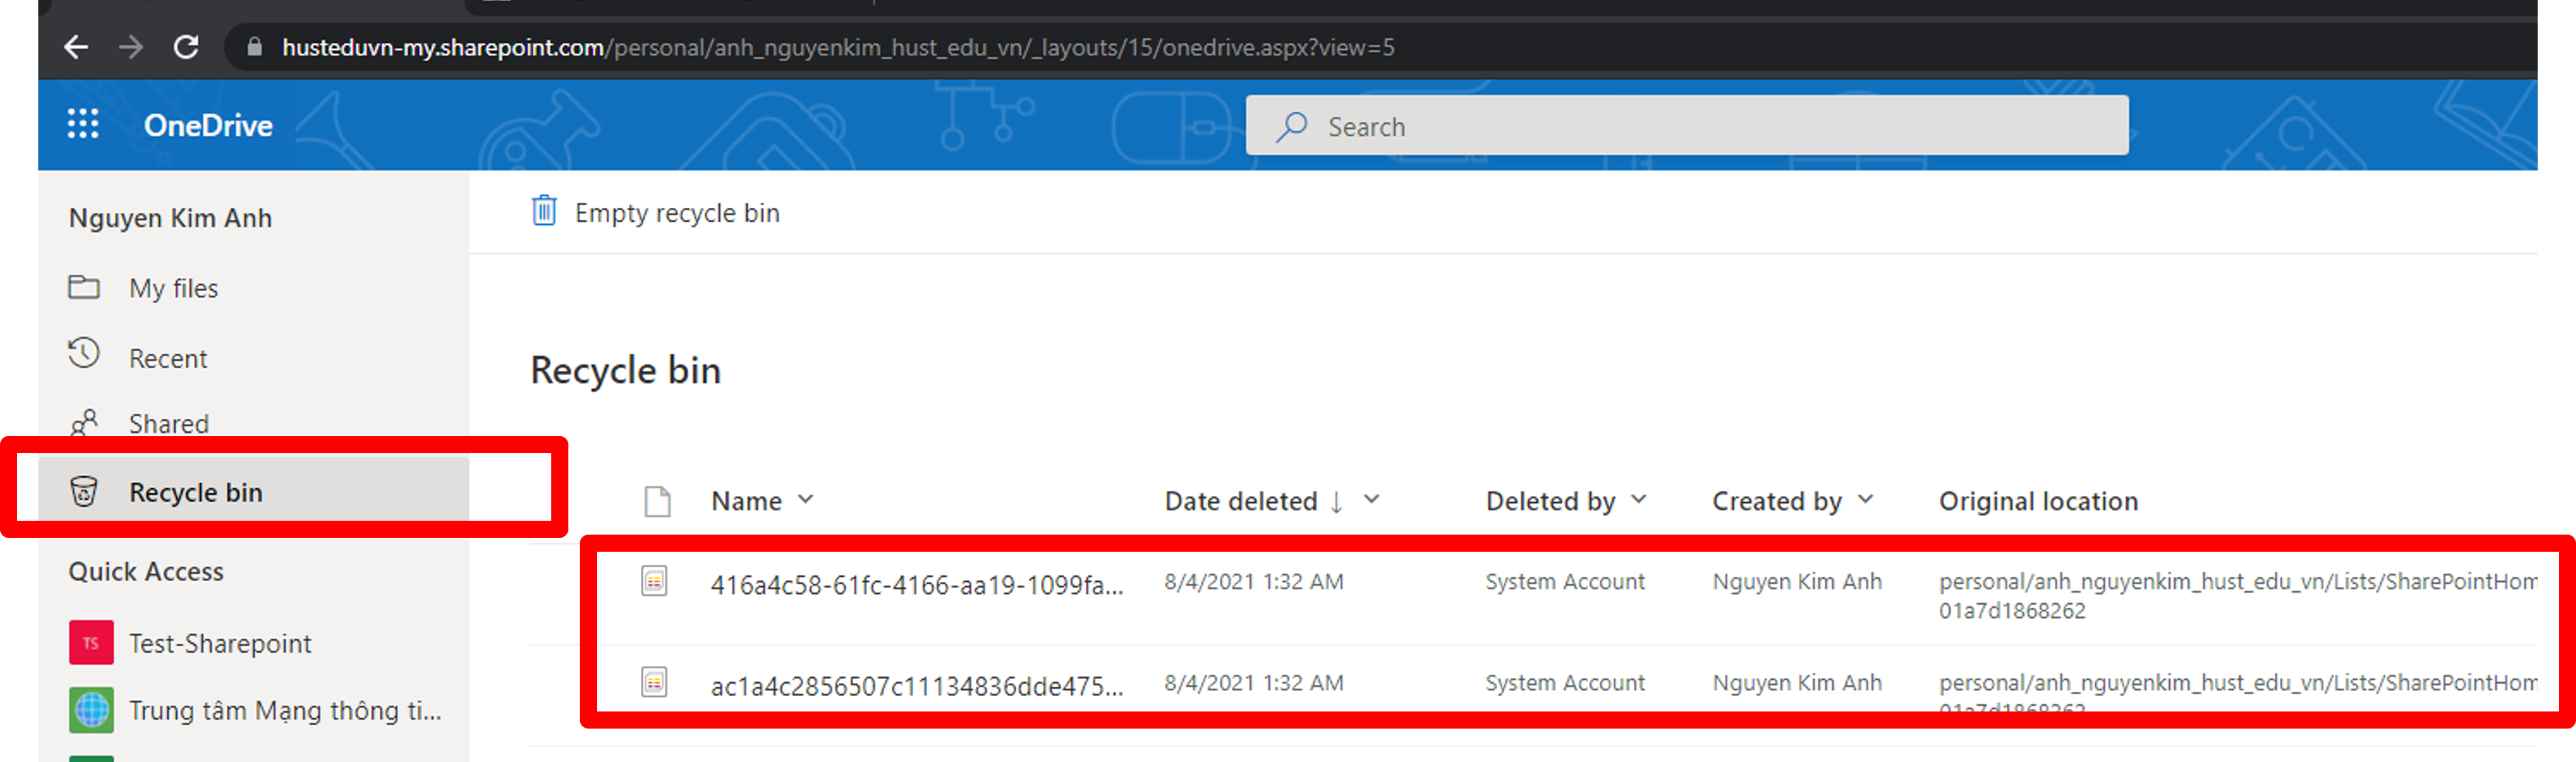Click the Empty recycle bin trash icon

544,211
